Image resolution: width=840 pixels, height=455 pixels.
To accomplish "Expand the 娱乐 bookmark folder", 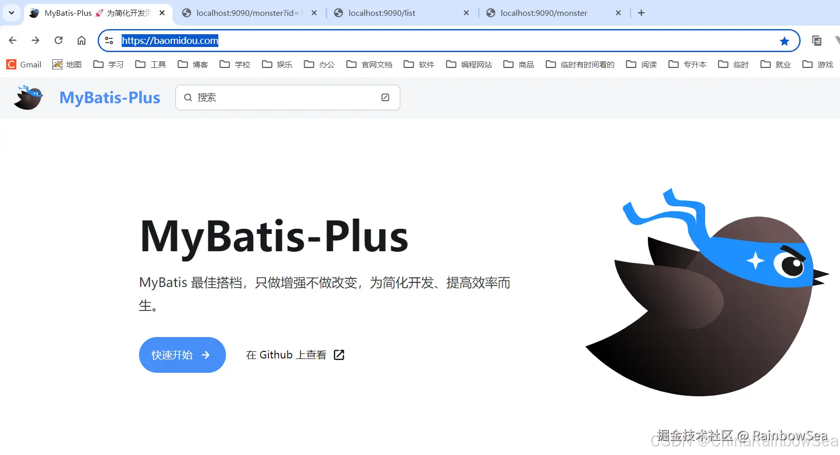I will [277, 64].
